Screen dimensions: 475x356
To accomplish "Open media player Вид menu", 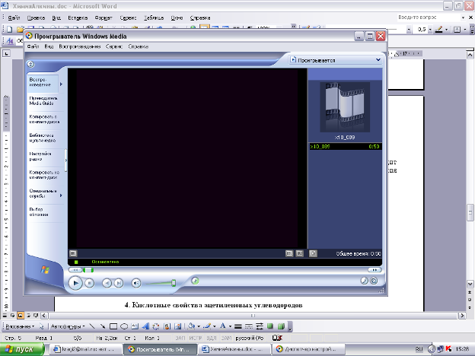I will 49,46.
